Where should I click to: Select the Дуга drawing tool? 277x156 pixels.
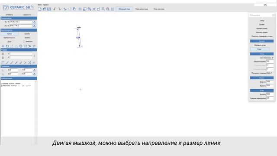pyautogui.click(x=10, y=42)
